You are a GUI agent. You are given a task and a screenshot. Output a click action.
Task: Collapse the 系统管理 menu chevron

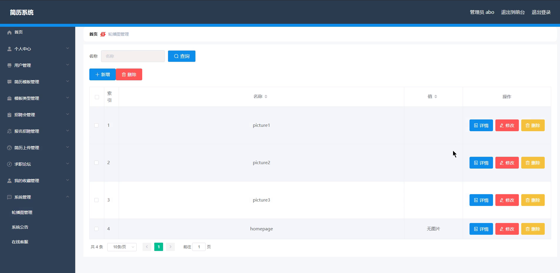coord(68,197)
